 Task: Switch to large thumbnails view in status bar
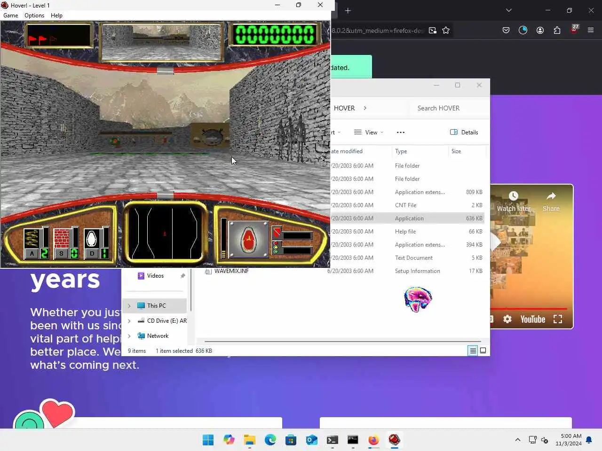click(x=483, y=350)
